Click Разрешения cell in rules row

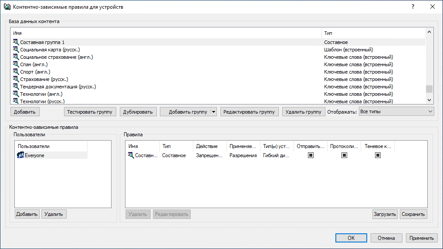point(243,155)
